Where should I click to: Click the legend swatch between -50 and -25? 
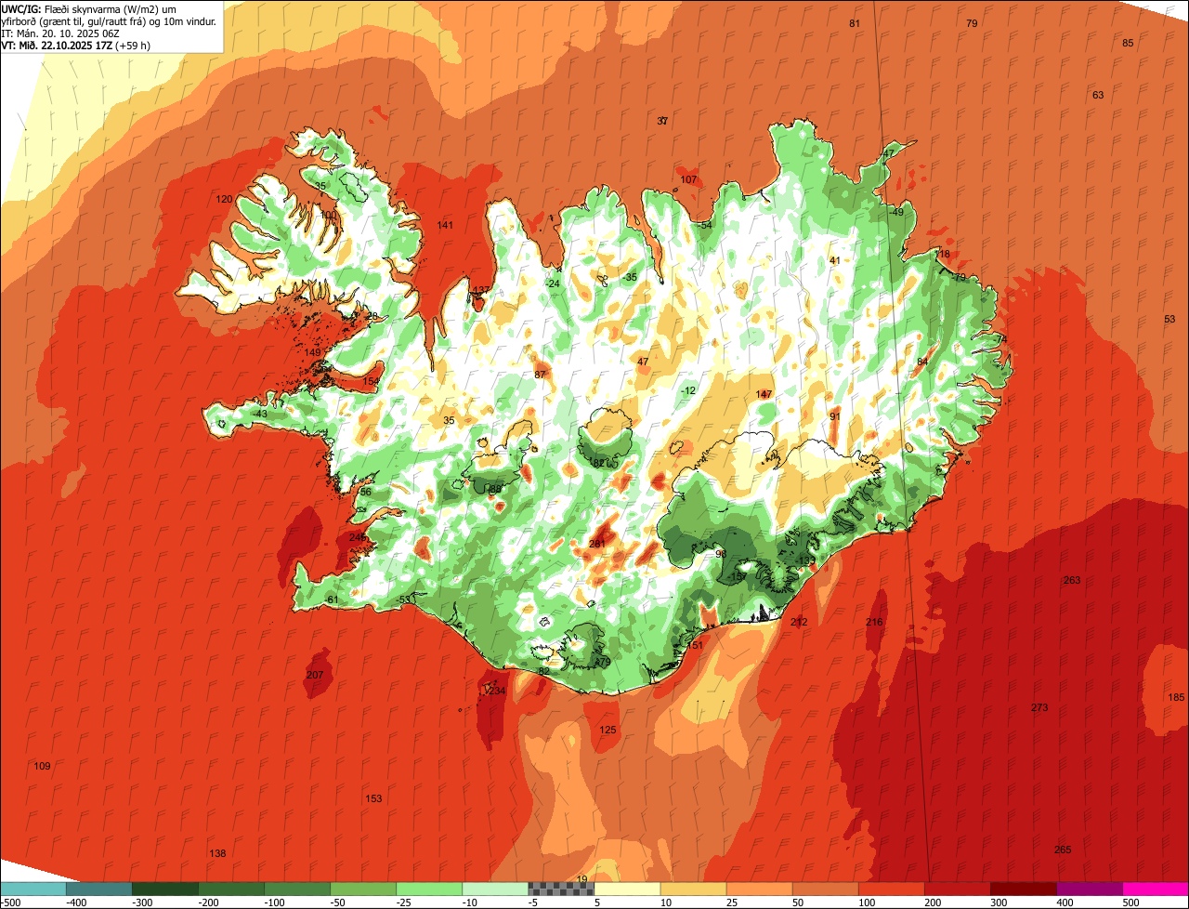pos(363,889)
